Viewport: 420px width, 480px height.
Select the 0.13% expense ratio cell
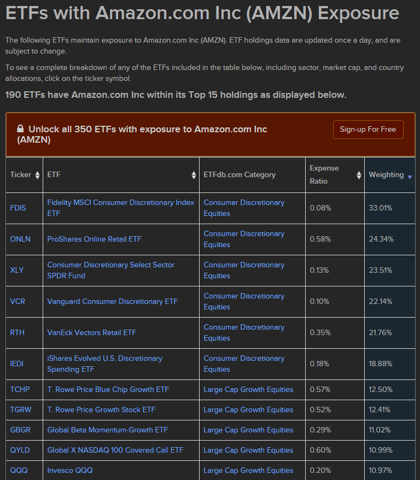[x=335, y=270]
